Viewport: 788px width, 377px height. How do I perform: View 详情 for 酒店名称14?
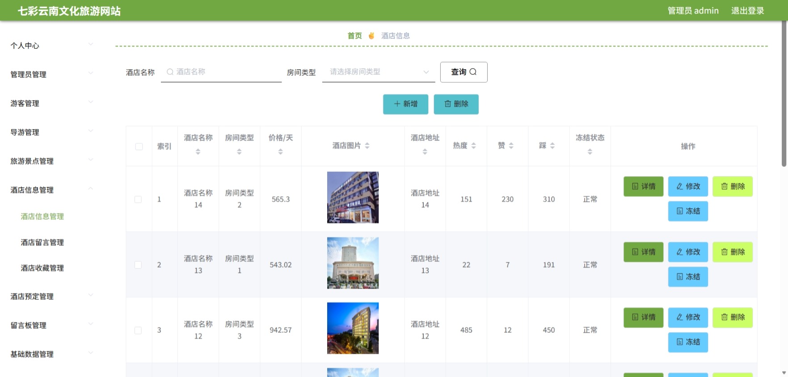643,186
